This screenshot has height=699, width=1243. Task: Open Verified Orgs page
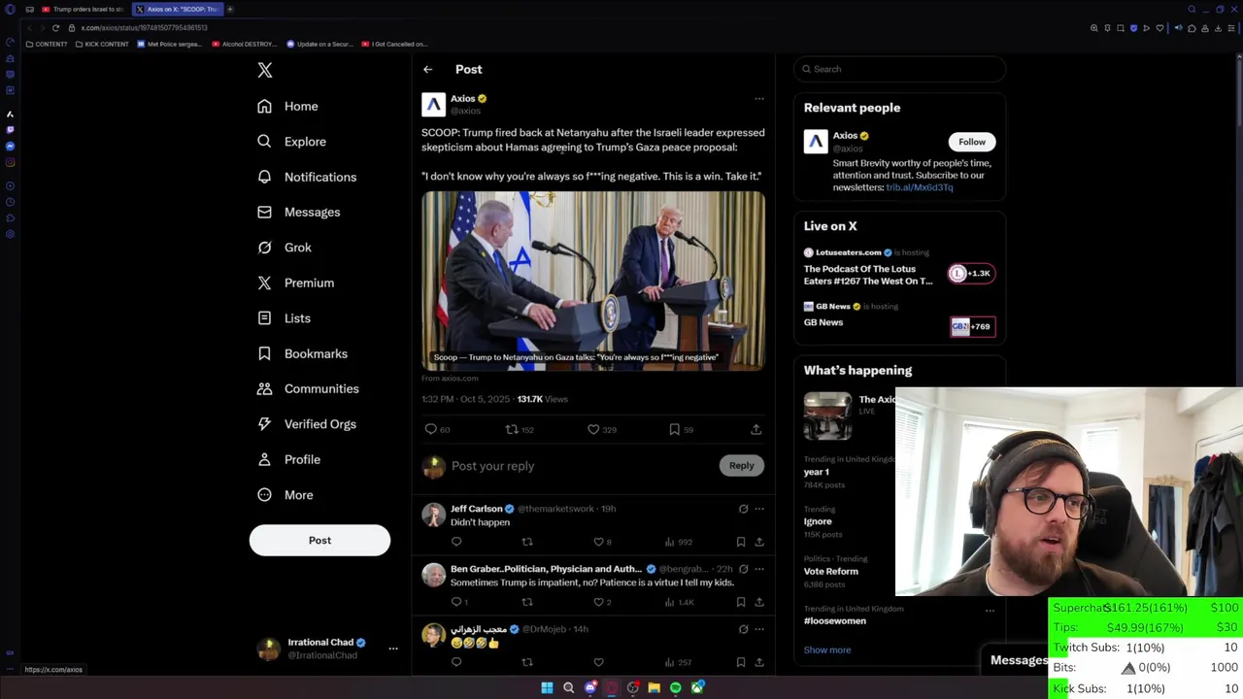click(x=306, y=424)
